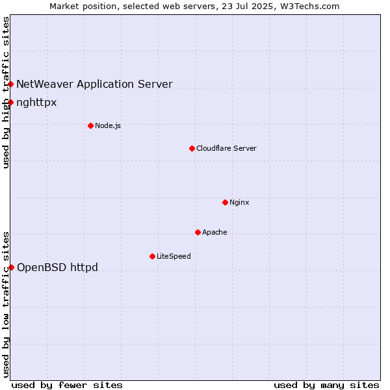Select the 'LiteSpeed' label text
This screenshot has width=390, height=390.
[x=174, y=257]
